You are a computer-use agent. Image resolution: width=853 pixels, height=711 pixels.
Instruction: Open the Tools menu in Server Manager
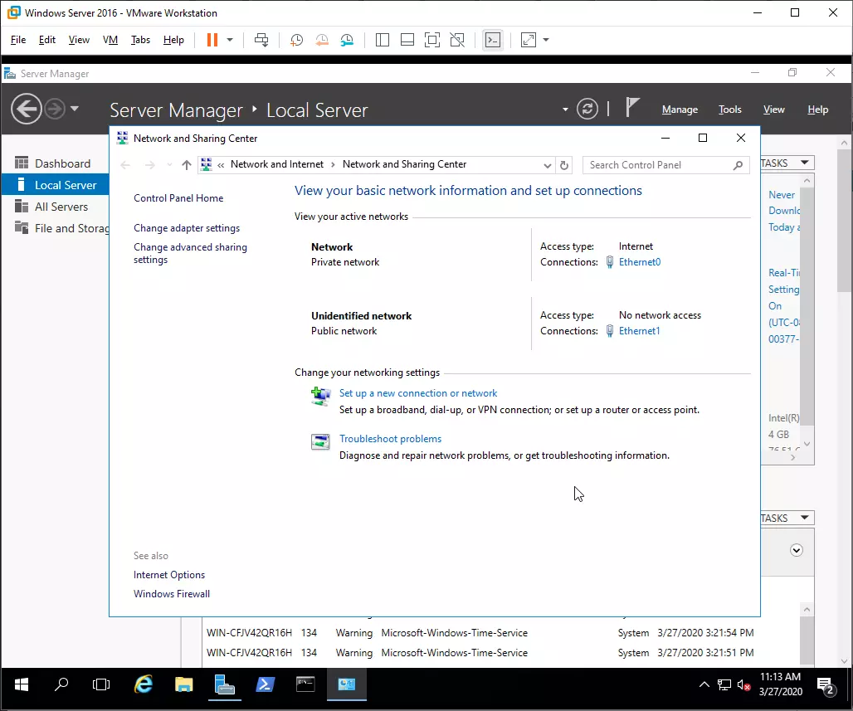[x=729, y=110]
